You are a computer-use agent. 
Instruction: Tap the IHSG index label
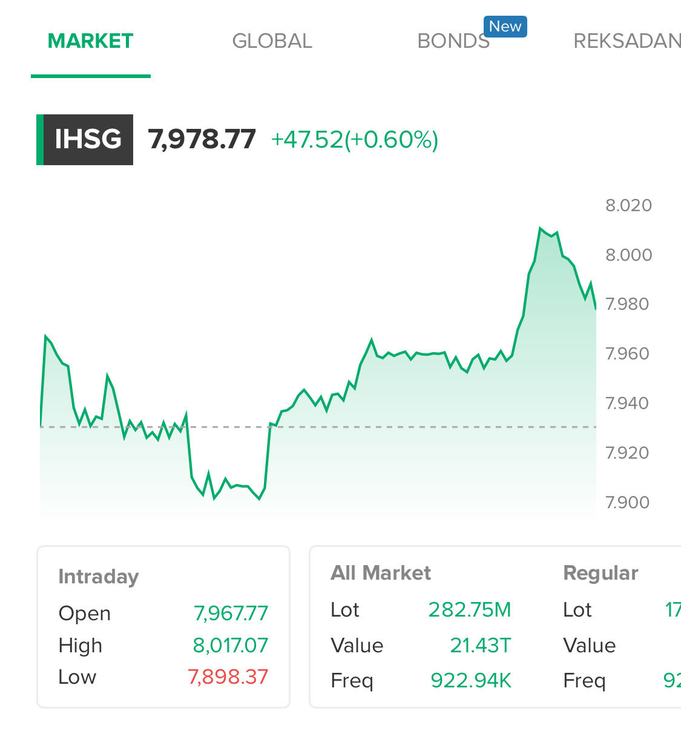pos(85,140)
